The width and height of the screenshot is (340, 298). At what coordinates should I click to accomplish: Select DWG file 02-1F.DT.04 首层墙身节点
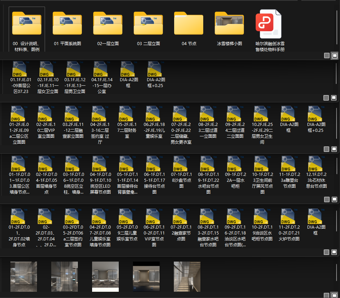46,175
